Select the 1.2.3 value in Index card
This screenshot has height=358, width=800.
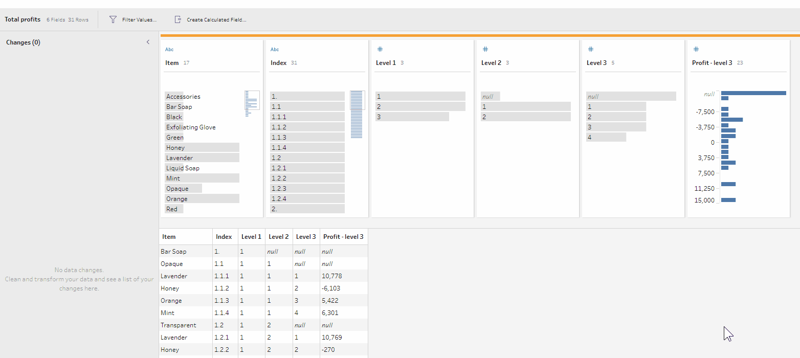pos(307,188)
